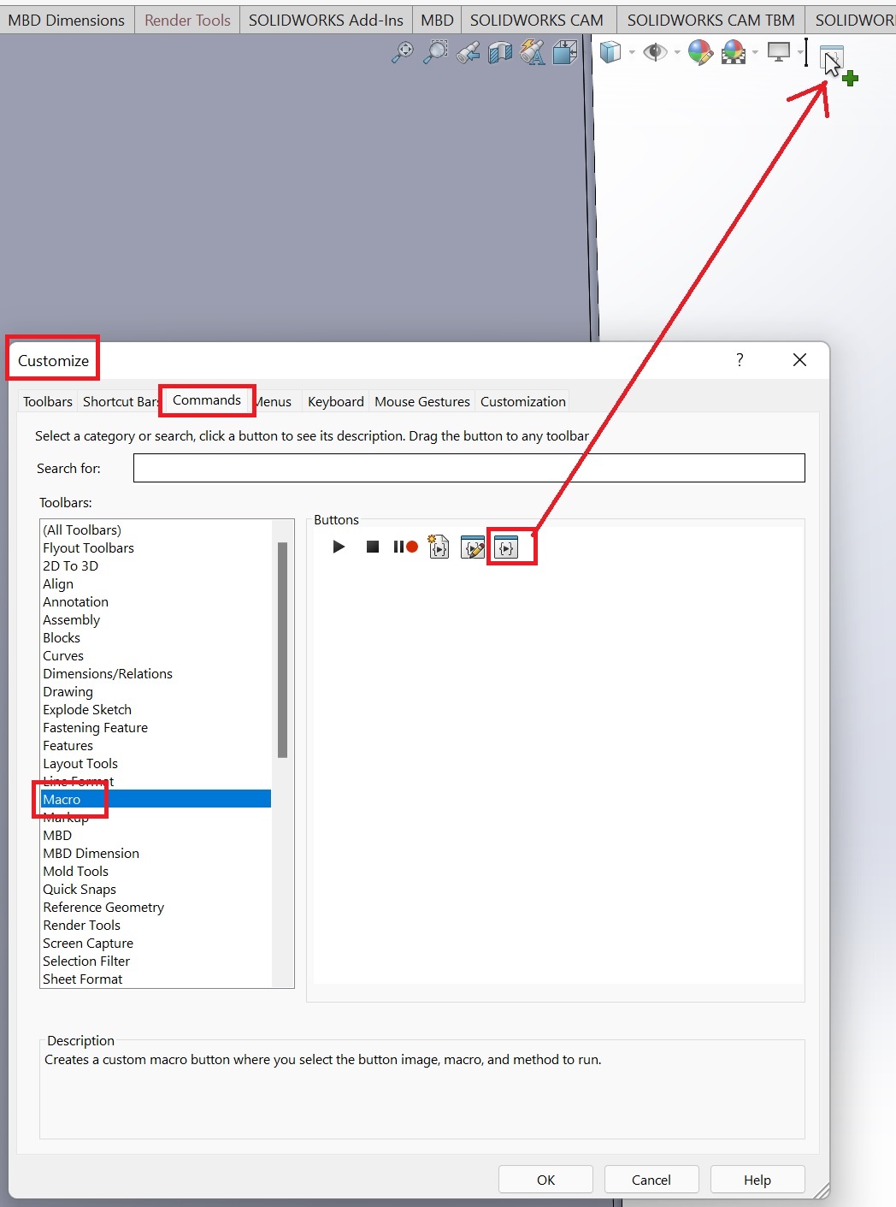The image size is (896, 1207).
Task: Click Zoom to Area magnifier icon
Action: click(x=435, y=53)
